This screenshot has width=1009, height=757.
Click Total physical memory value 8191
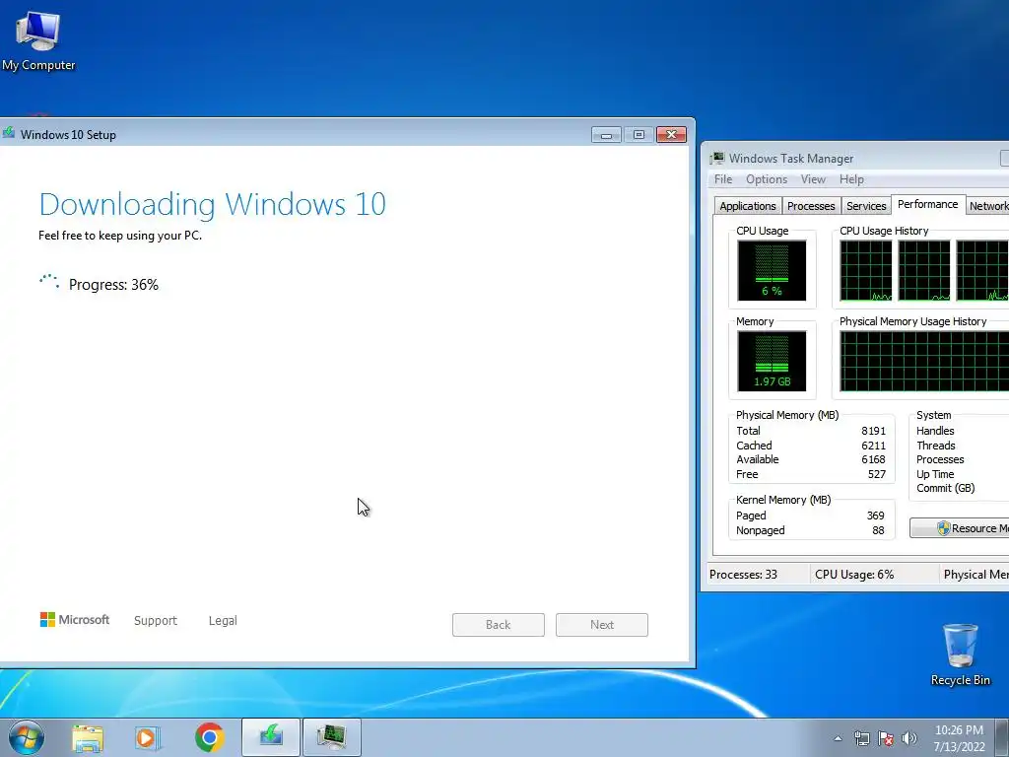pyautogui.click(x=873, y=431)
